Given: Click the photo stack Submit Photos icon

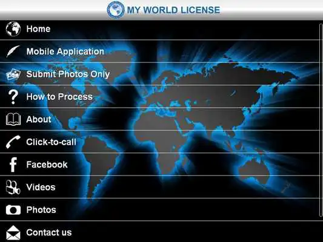Looking at the screenshot, I should [x=13, y=74].
